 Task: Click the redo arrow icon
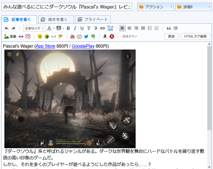[13, 28]
